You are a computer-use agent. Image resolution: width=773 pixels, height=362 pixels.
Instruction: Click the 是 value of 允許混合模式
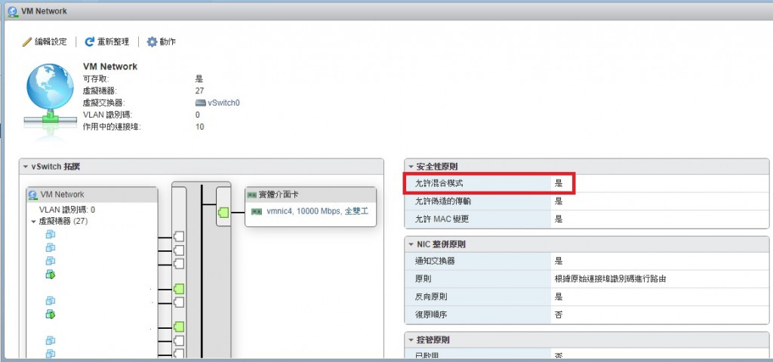point(559,184)
